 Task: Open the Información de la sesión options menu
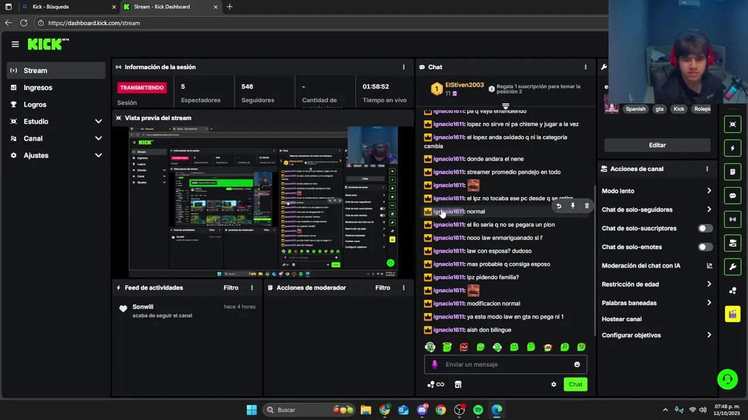coord(403,67)
